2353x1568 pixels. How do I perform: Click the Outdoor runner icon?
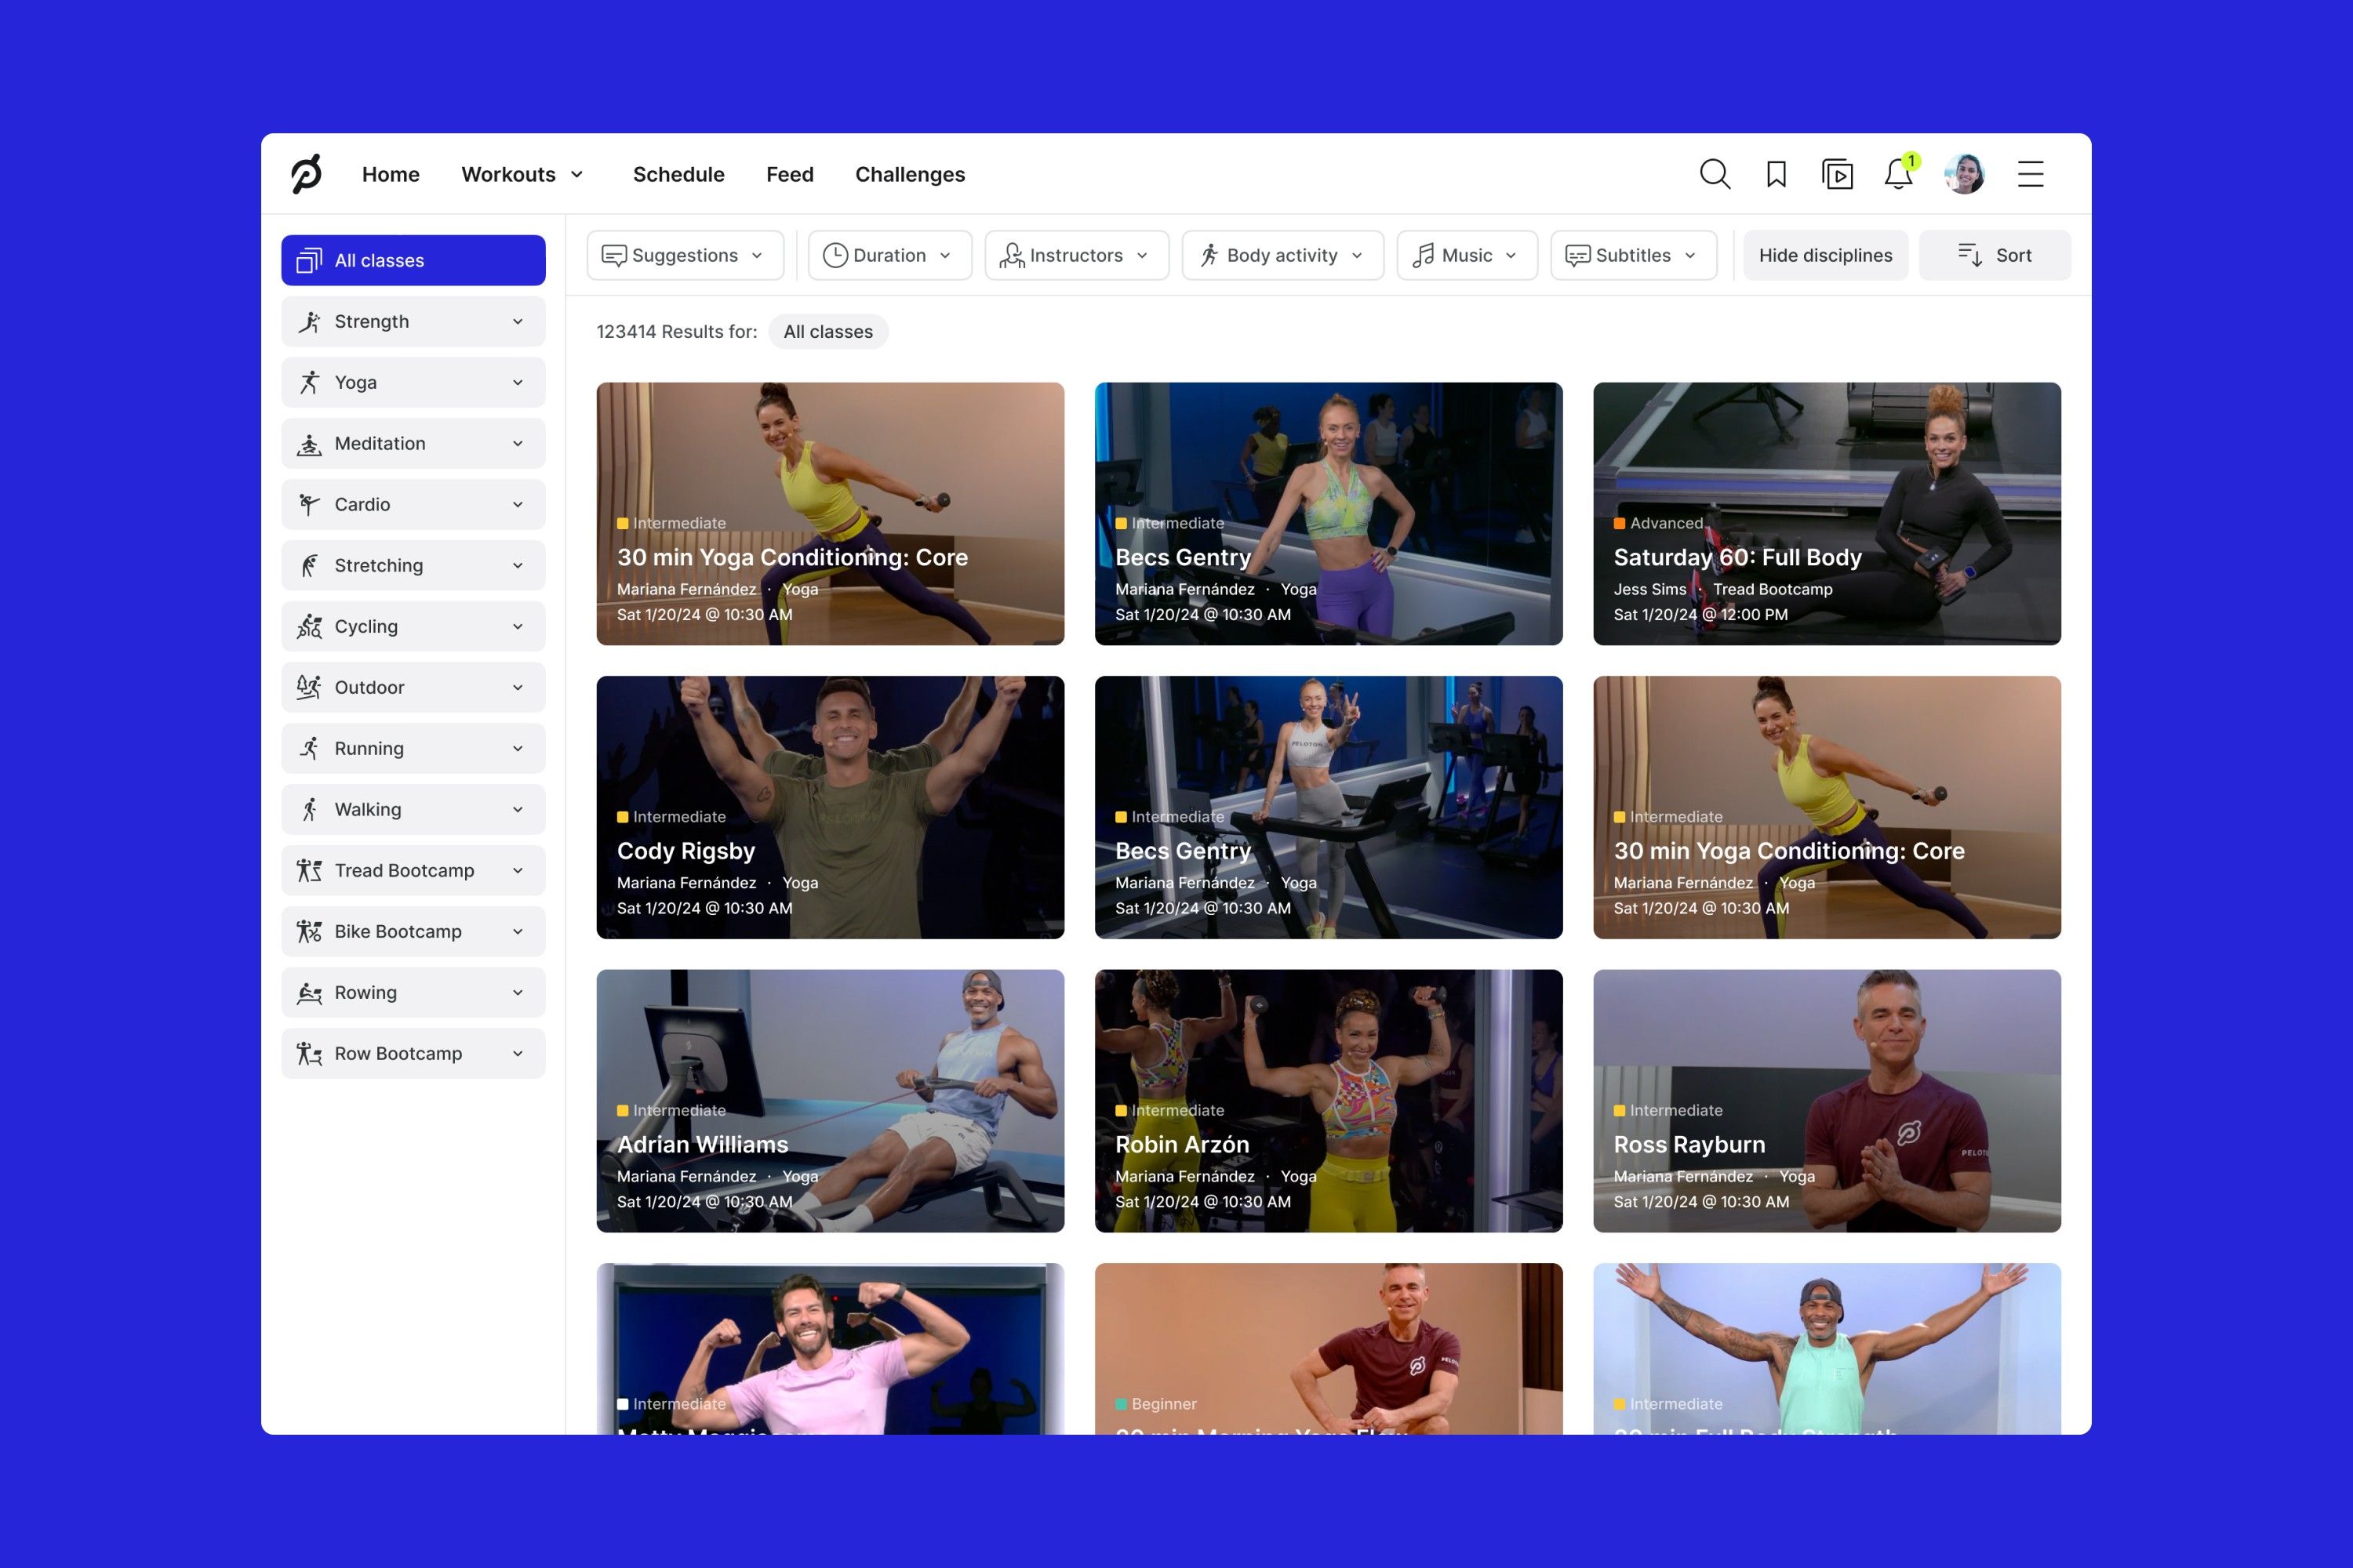click(309, 687)
